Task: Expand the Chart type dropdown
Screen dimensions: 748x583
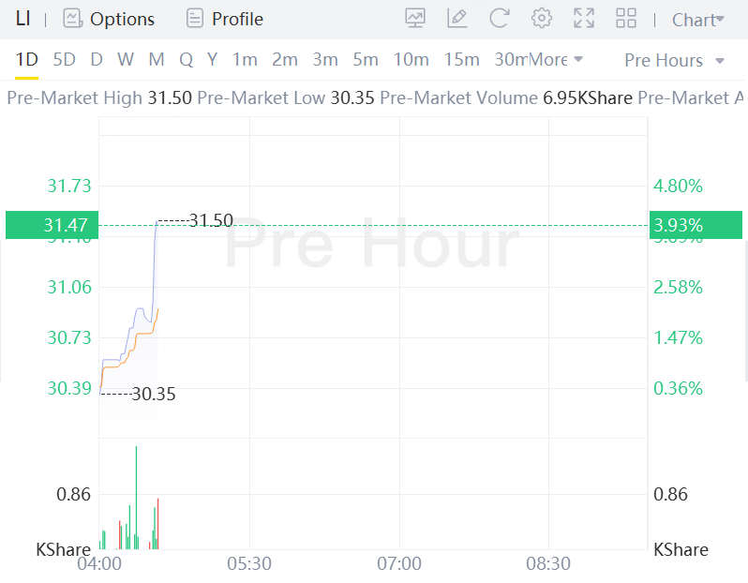Action: 698,20
